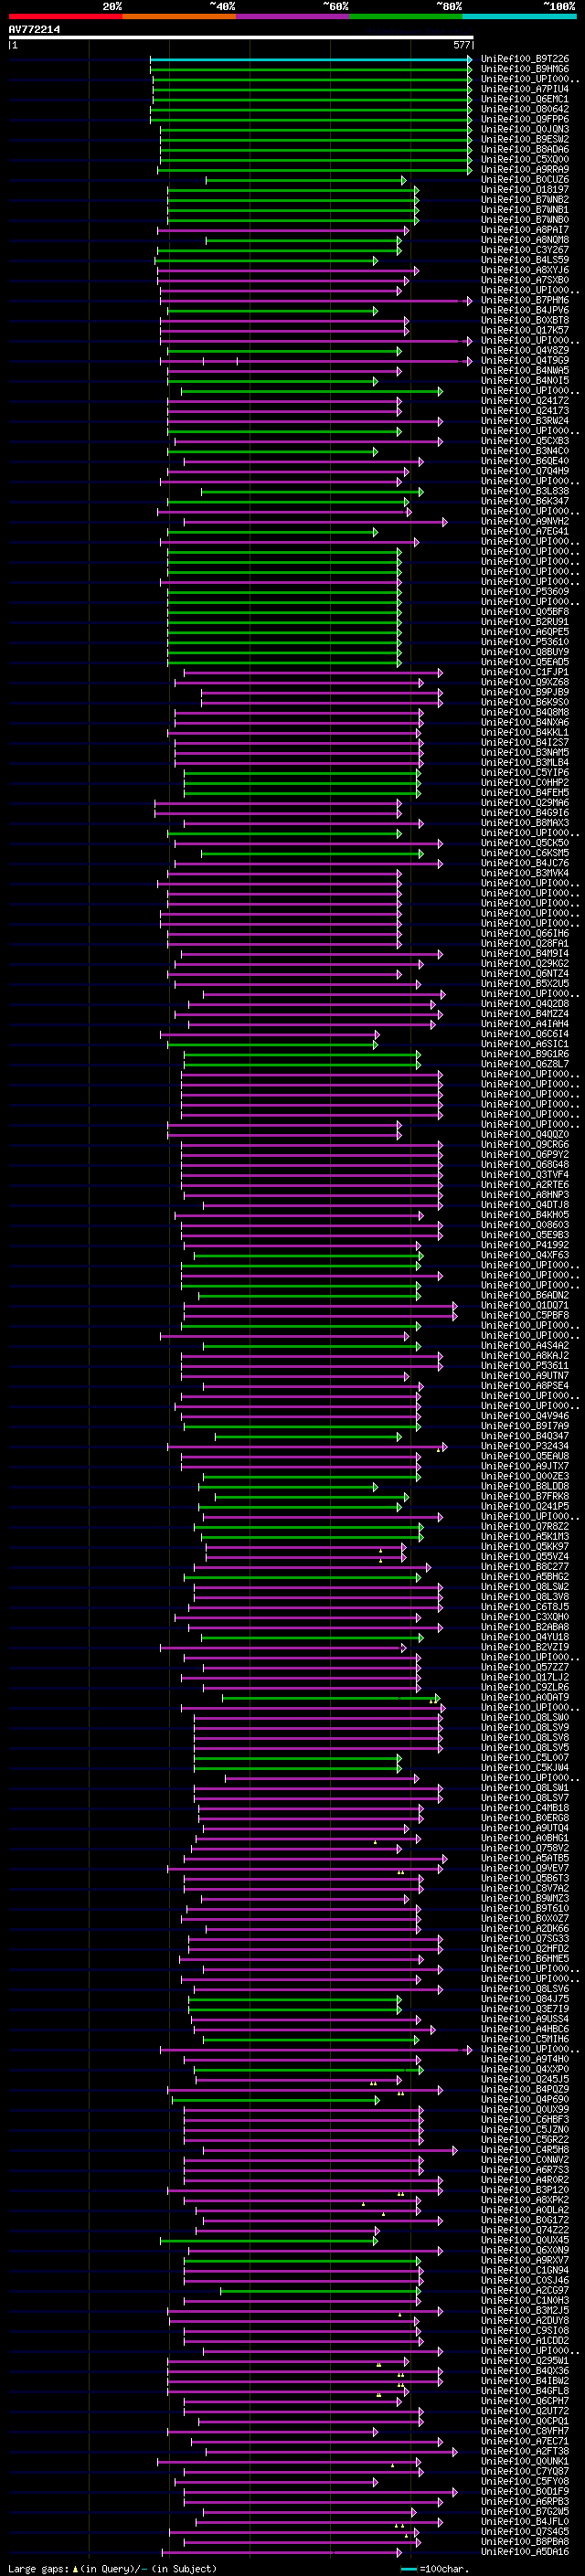Select the UniRef100_Q4XF63 label

pyautogui.click(x=525, y=1255)
